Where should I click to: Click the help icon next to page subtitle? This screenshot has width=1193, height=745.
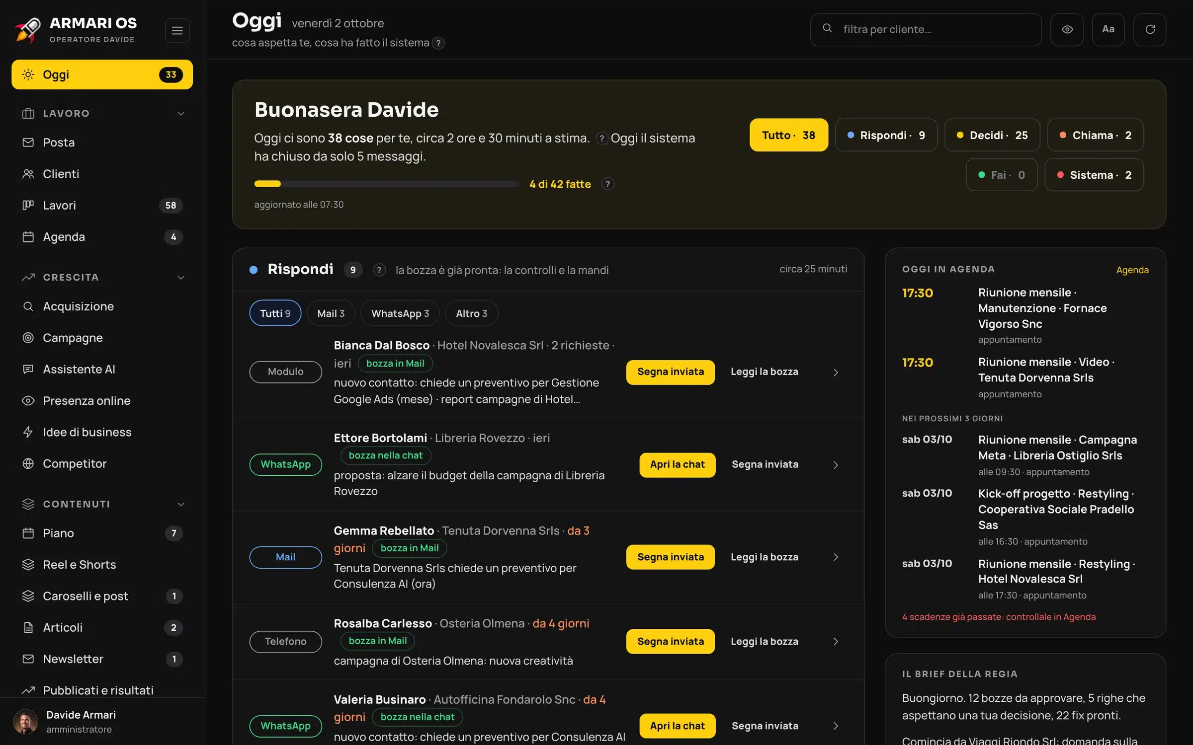pyautogui.click(x=438, y=43)
